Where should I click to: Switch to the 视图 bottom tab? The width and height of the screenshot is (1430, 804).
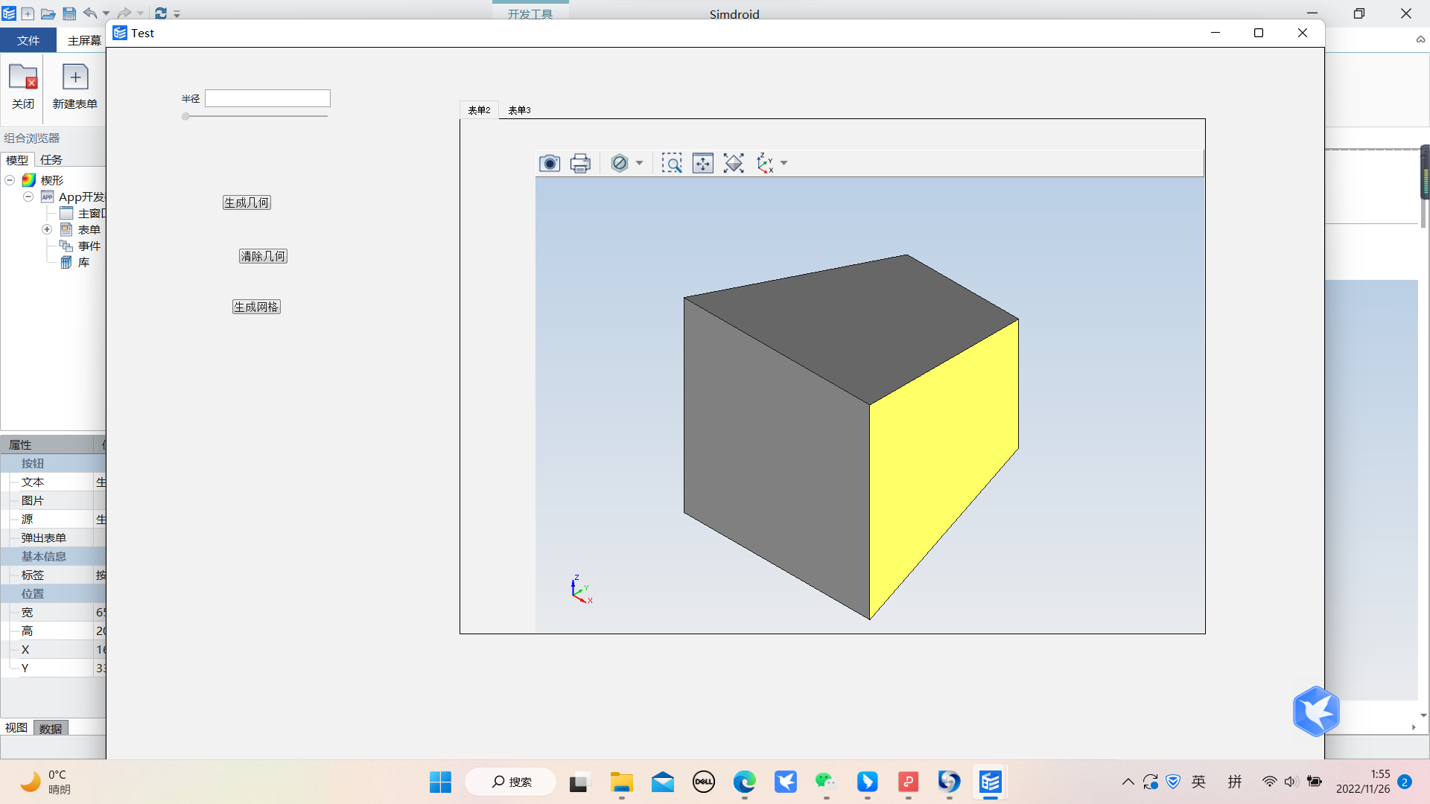click(16, 728)
